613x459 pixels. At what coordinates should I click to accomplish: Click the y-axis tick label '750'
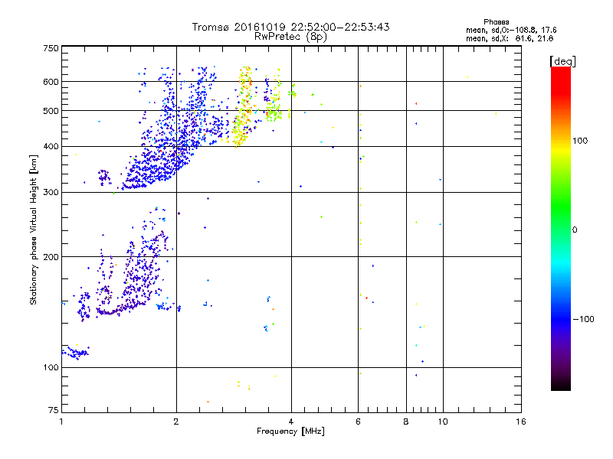51,48
